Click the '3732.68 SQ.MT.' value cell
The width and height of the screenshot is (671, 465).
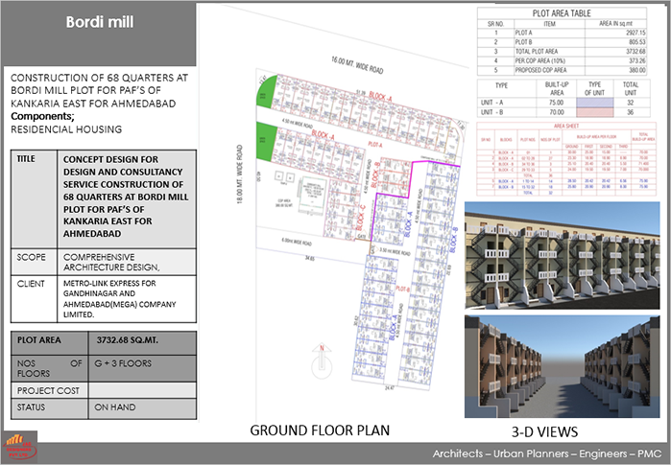142,343
